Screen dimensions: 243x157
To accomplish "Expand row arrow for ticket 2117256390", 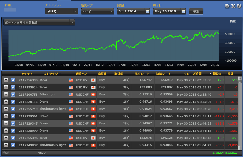I will pos(6,80).
